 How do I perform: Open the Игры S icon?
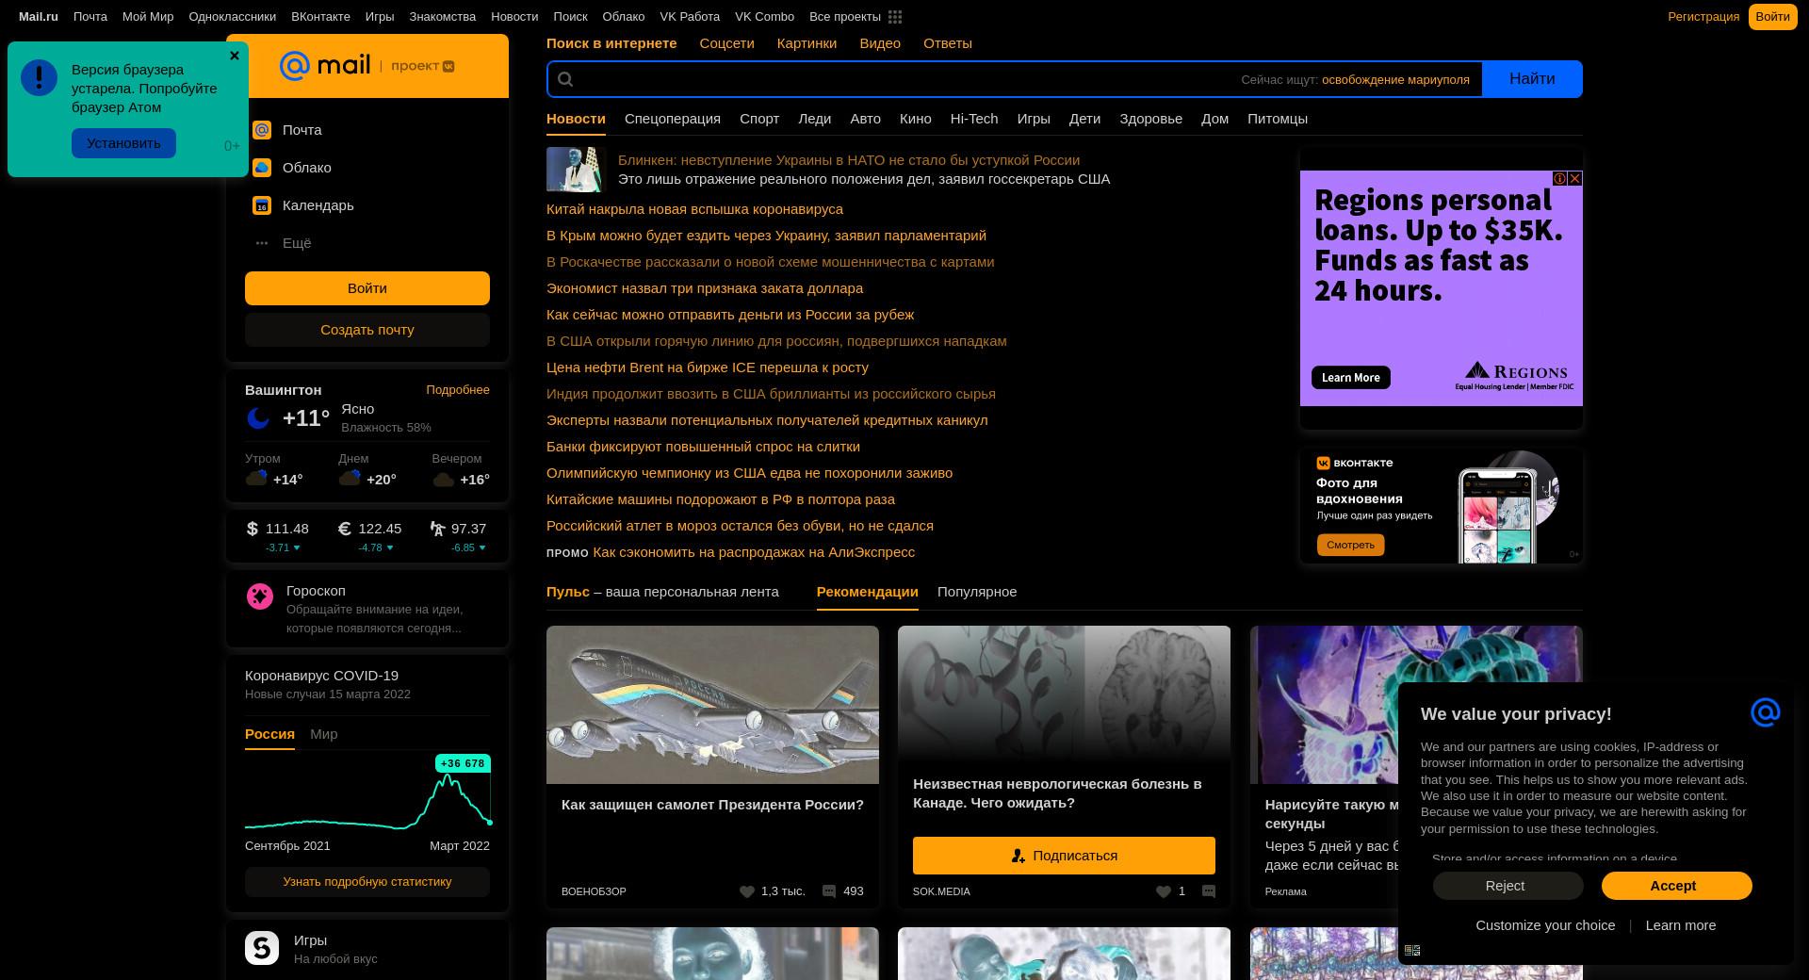262,948
